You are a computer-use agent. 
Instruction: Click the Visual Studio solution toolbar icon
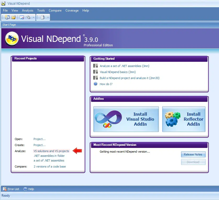(x=22, y=18)
